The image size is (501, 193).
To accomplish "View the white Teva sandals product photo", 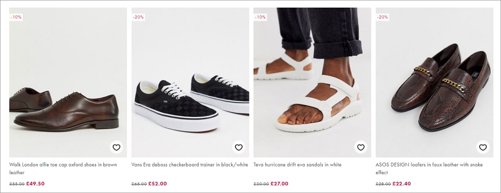I will (x=312, y=83).
